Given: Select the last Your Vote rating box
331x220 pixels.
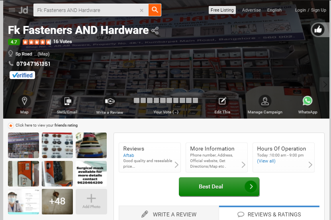Looking at the screenshot, I should [195, 100].
